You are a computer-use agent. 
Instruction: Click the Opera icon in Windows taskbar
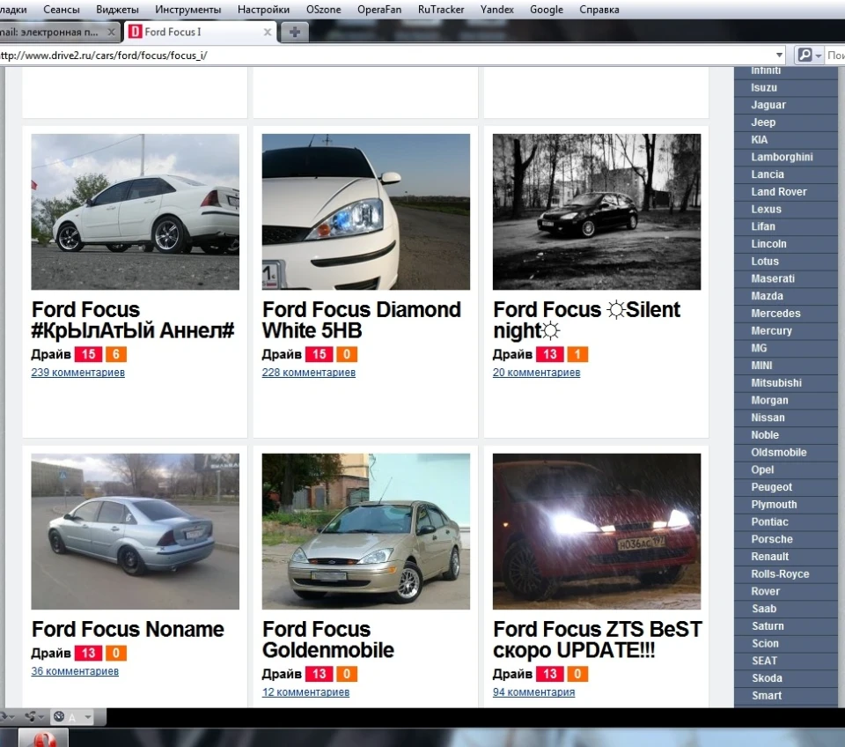[x=44, y=738]
